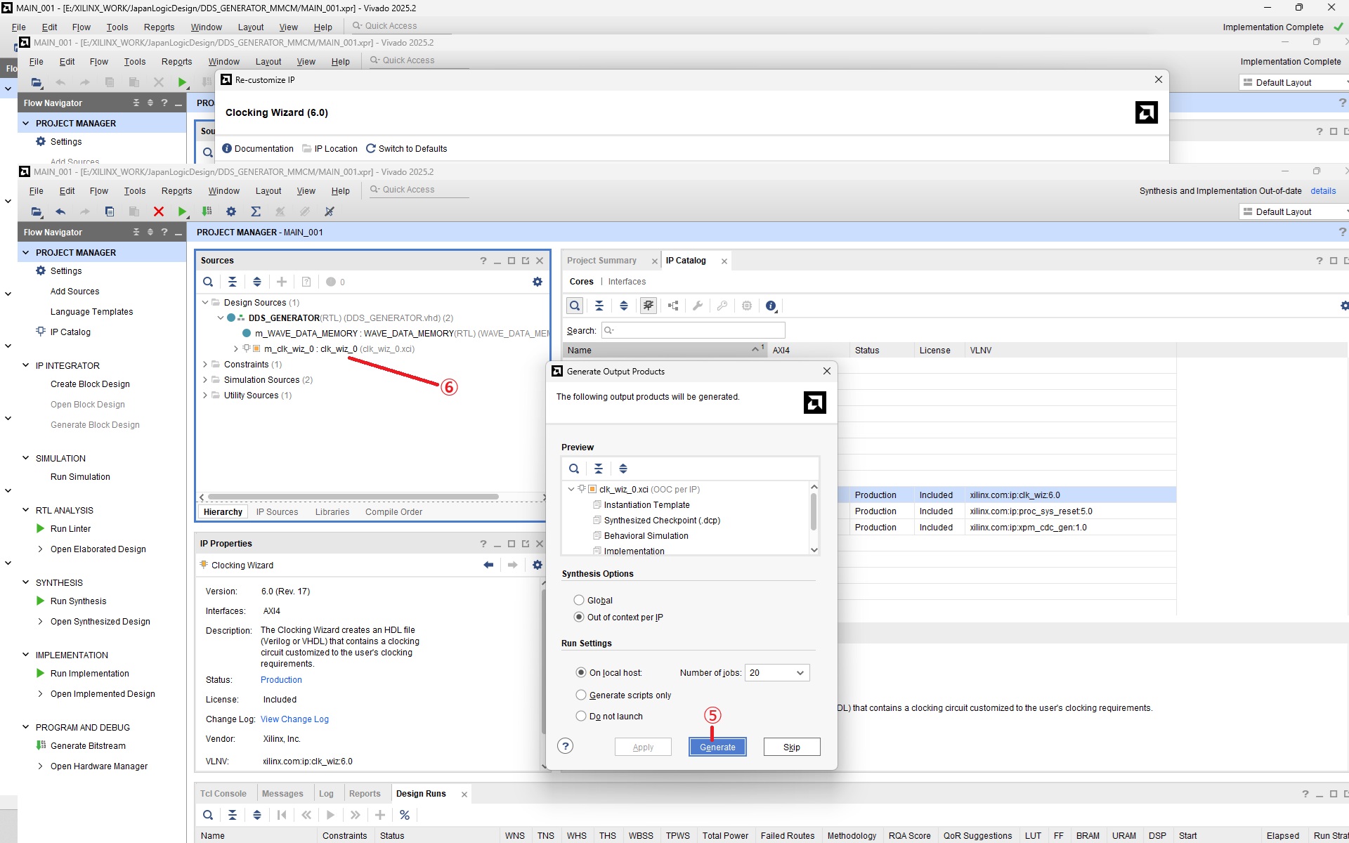Click search icon in Preview pane

[x=574, y=469]
